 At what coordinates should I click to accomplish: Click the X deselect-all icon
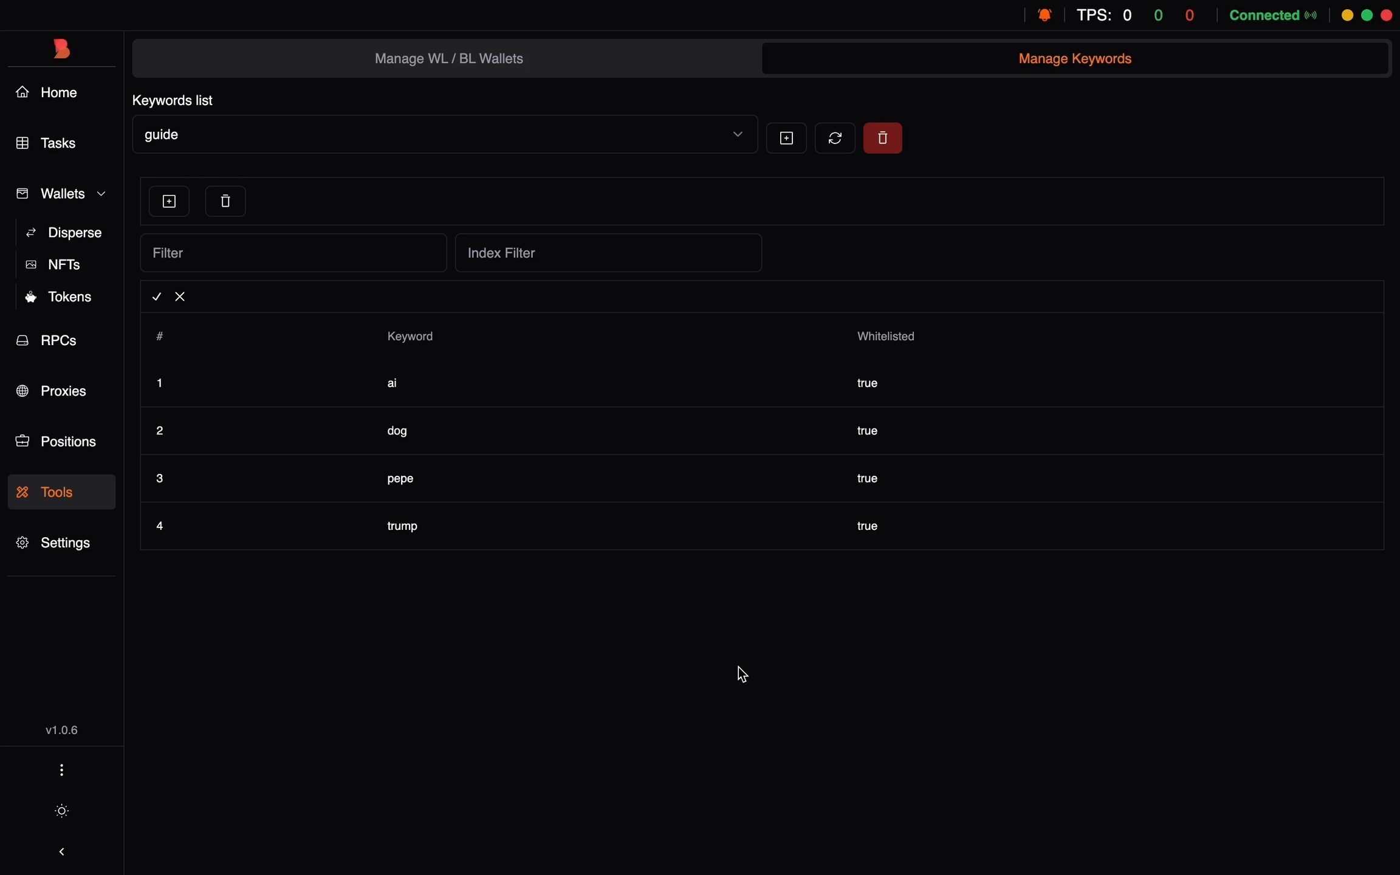pos(180,297)
